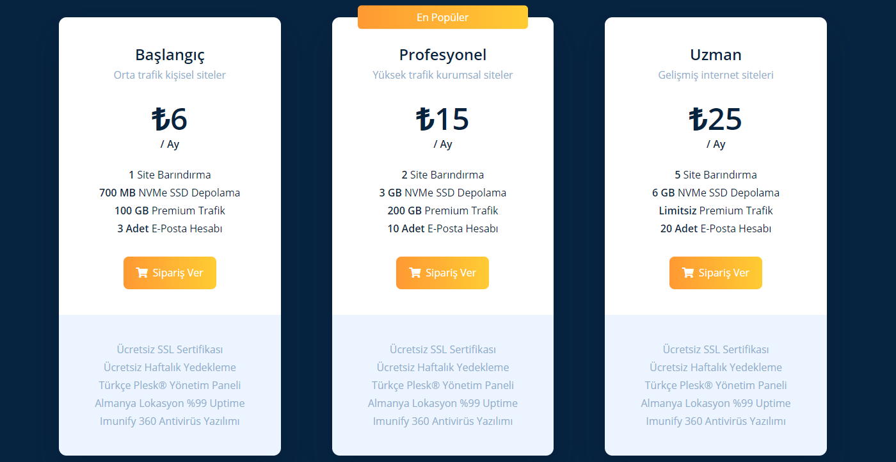
Task: Click the Yüksek trafik kurumsal siteler subtitle
Action: point(443,75)
